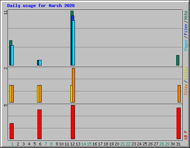Click the red KB bar for day 1
The width and height of the screenshot is (190, 148).
point(12,131)
